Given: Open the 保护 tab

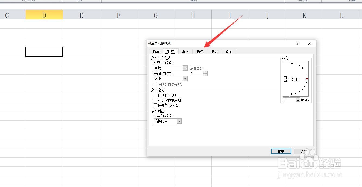Looking at the screenshot, I should tap(229, 52).
